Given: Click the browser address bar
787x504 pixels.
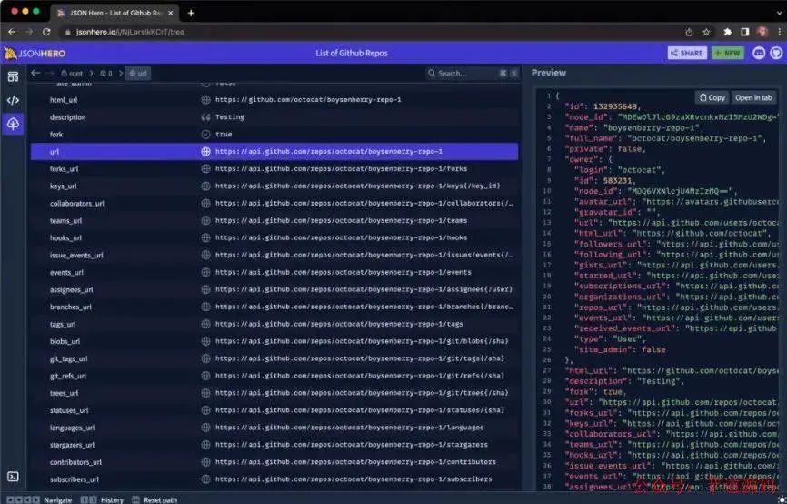Looking at the screenshot, I should pyautogui.click(x=372, y=32).
